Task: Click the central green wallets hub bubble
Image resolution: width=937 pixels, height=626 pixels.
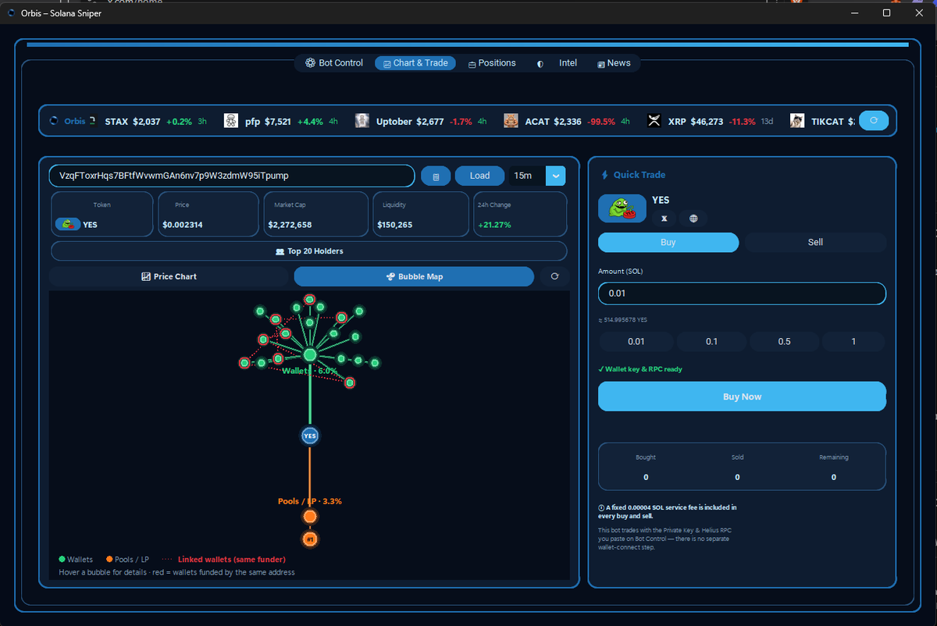Action: coord(310,355)
